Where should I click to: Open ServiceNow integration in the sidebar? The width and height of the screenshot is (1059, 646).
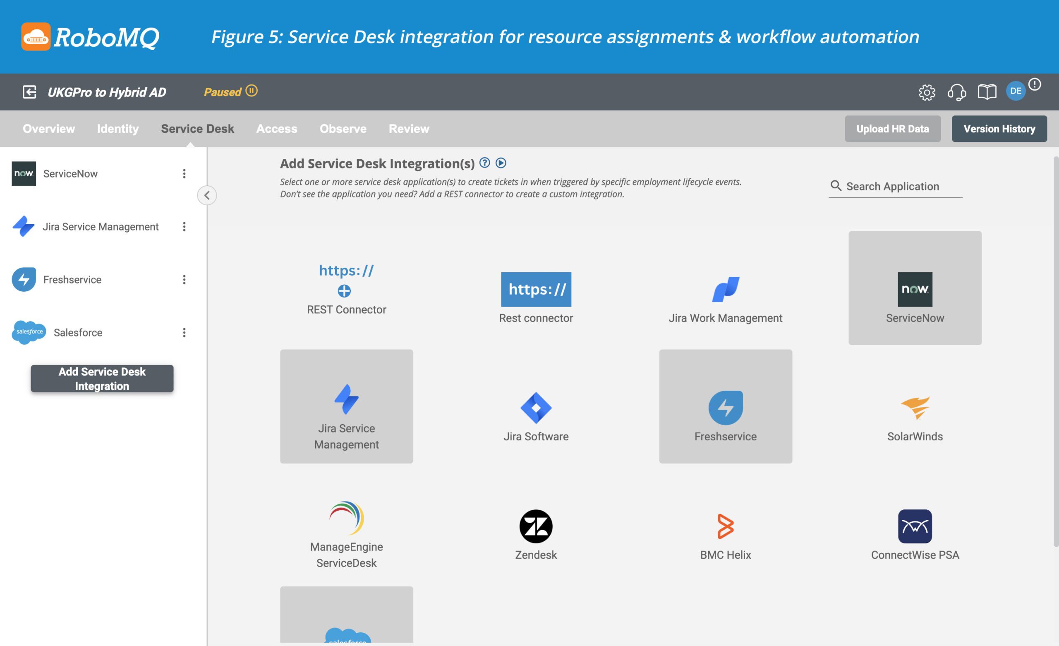70,173
